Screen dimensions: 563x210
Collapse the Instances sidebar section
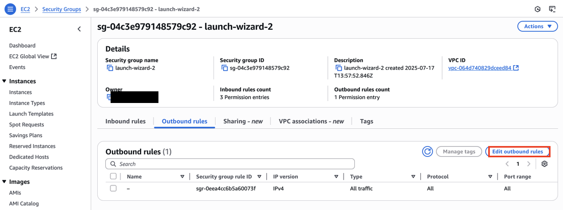click(x=4, y=81)
